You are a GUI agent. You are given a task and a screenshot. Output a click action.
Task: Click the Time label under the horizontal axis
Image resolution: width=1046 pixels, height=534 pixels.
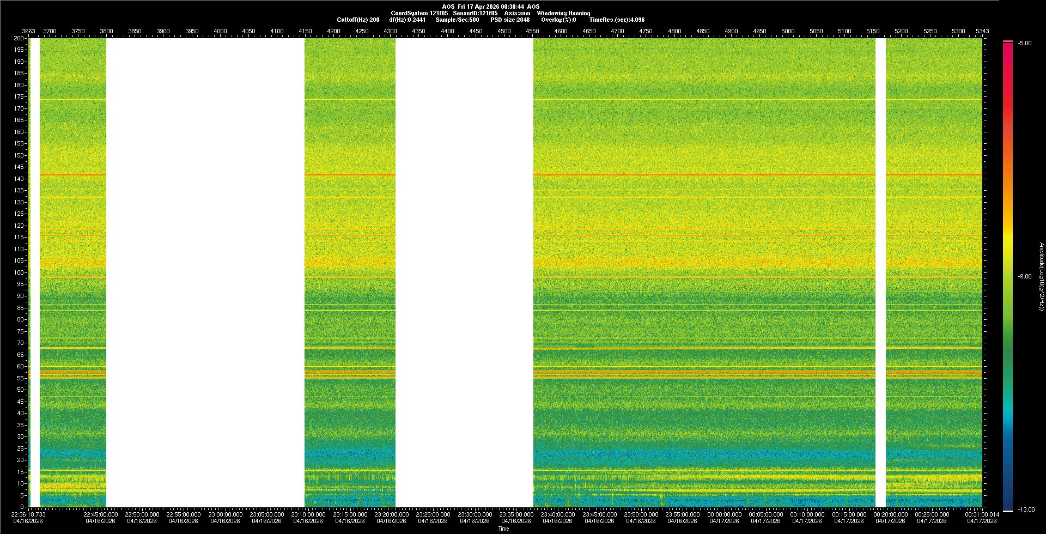pos(503,529)
